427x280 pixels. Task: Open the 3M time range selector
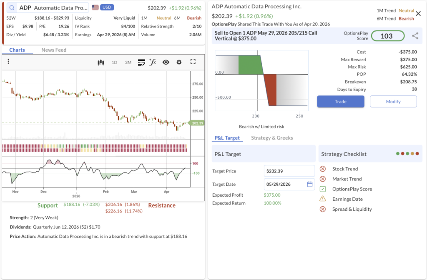(128, 62)
